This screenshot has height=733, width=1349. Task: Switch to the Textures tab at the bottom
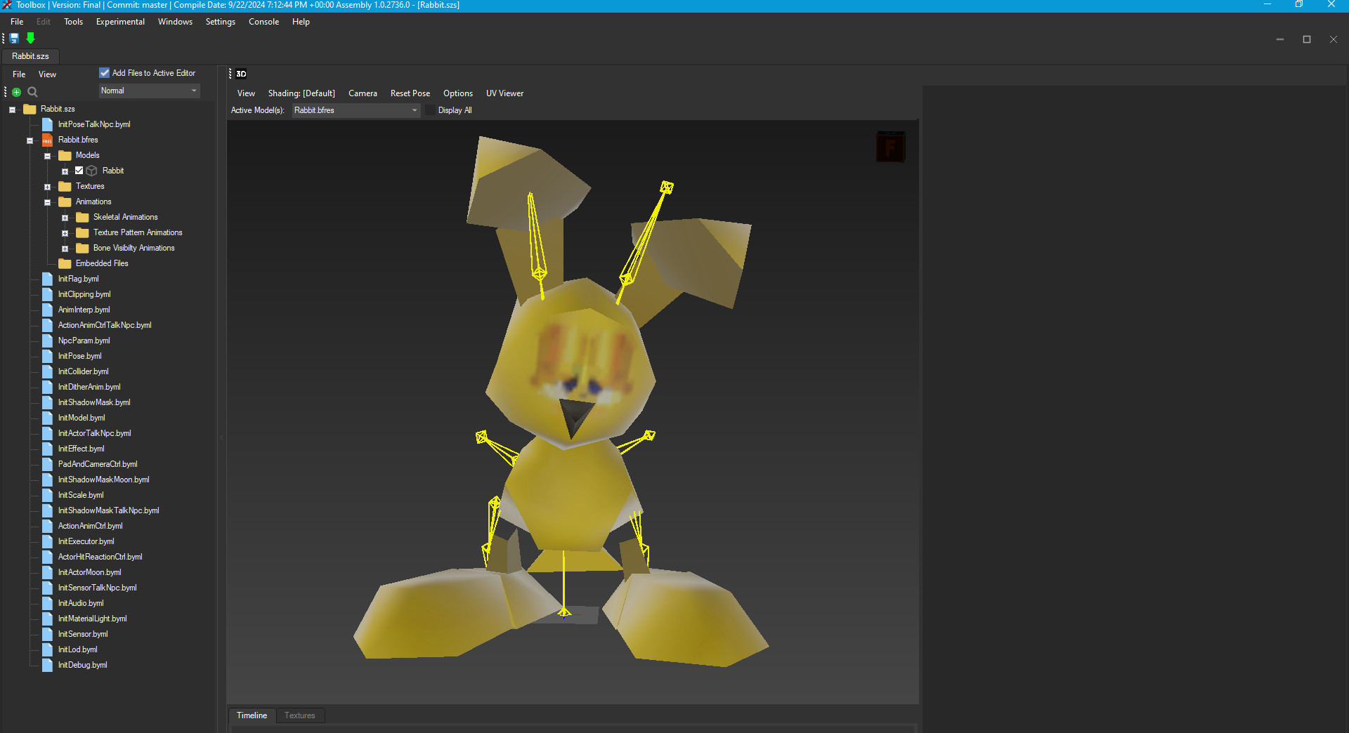[299, 715]
